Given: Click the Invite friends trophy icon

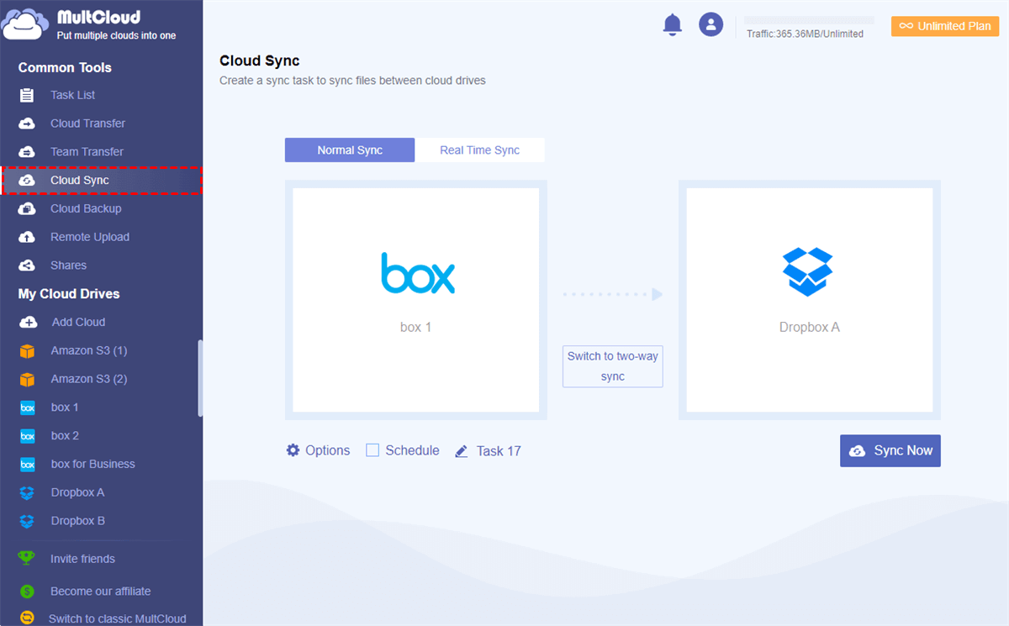Looking at the screenshot, I should [x=27, y=559].
